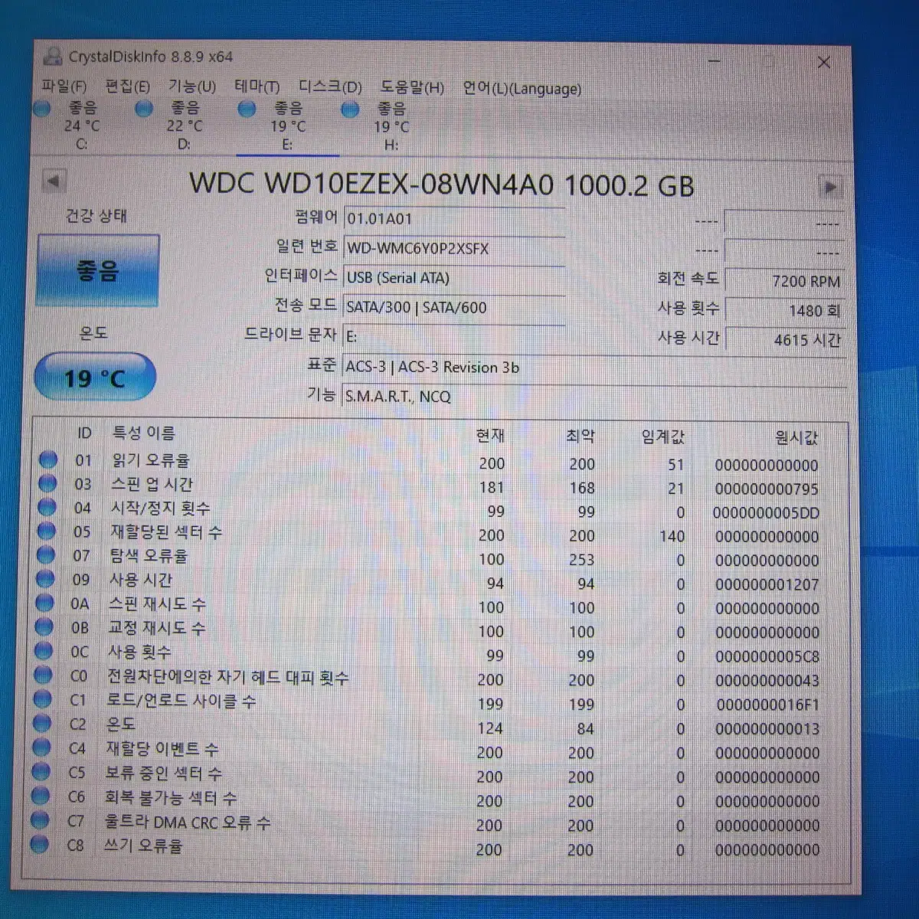Screen dimensions: 919x919
Task: Click the CrystalDiskInfo title bar icon
Action: 53,56
